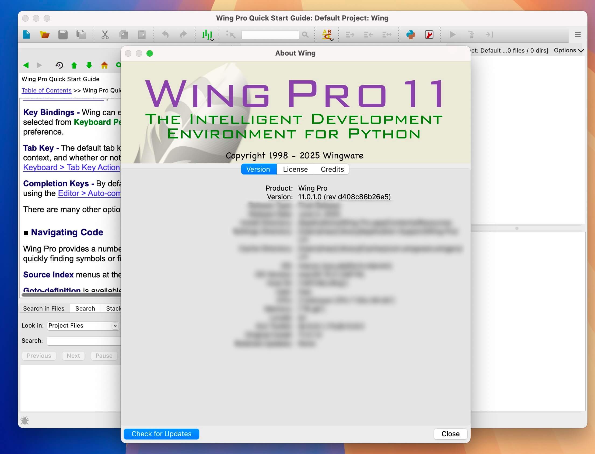Save the current file
595x454 pixels.
click(x=63, y=35)
